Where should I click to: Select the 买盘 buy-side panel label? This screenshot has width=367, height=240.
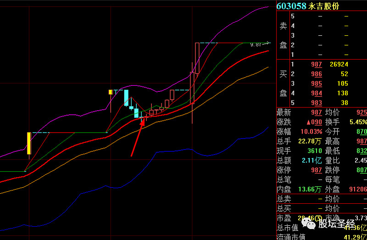283,84
